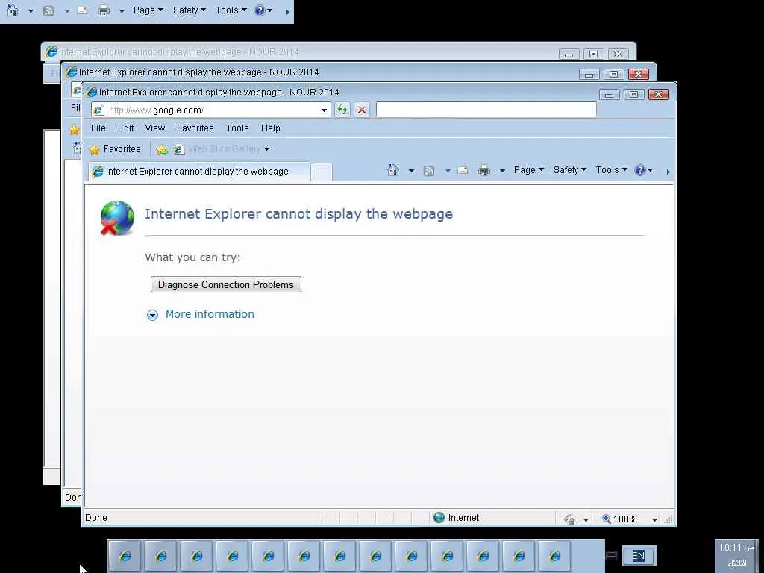Click the Read Mail icon in front window
764x573 pixels.
pos(463,171)
